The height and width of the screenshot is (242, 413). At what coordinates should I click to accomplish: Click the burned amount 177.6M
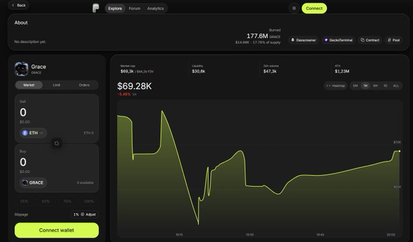pyautogui.click(x=257, y=36)
